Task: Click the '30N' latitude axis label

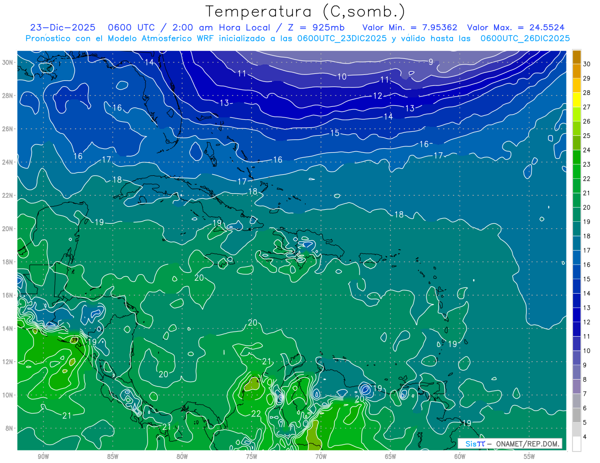Action: [x=7, y=62]
